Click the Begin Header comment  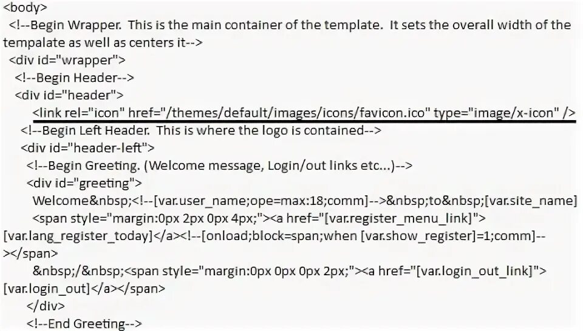tap(74, 78)
